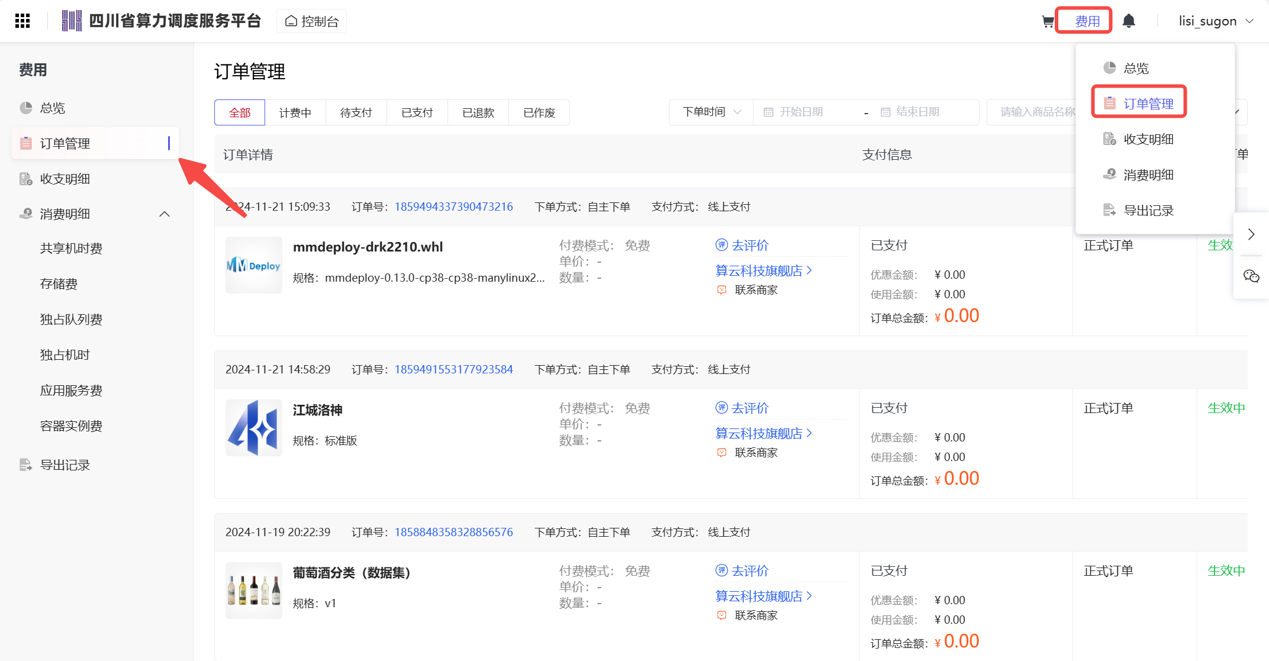Image resolution: width=1269 pixels, height=661 pixels.
Task: Click 联系商家 for mmdeploy order
Action: click(x=748, y=290)
